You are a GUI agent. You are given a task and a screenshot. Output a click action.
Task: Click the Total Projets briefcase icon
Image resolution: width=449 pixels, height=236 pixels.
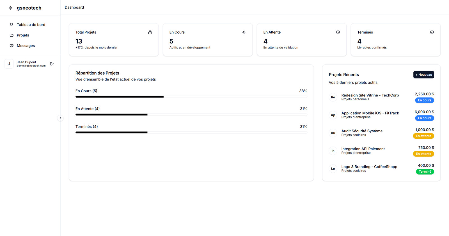[x=150, y=32]
